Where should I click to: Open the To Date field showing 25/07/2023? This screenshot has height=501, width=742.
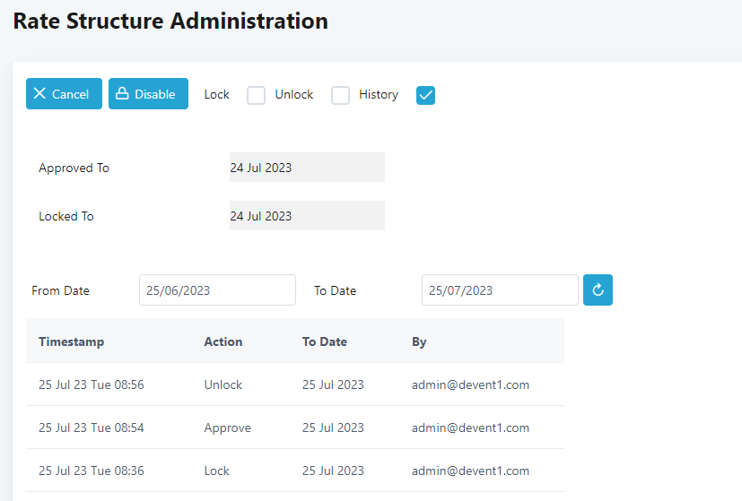click(x=500, y=290)
